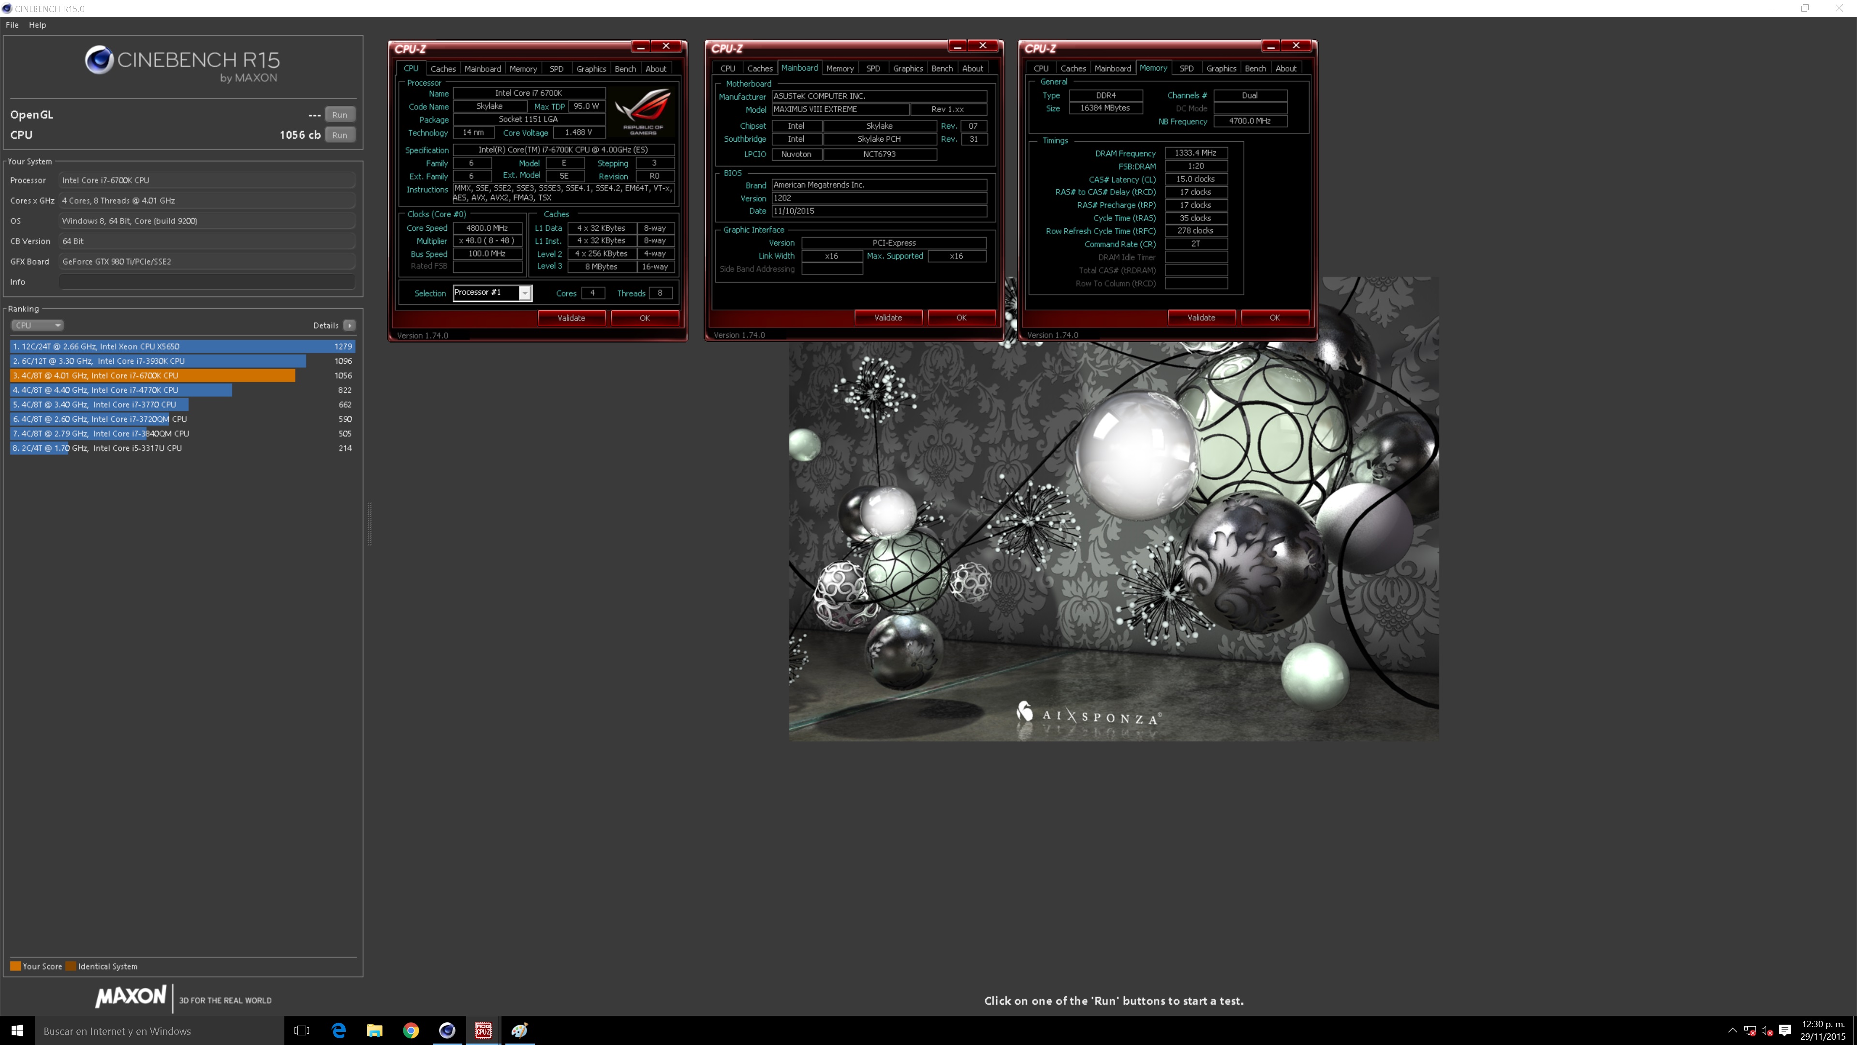The image size is (1857, 1045).
Task: Select the i7-3770 ranking row
Action: (182, 404)
